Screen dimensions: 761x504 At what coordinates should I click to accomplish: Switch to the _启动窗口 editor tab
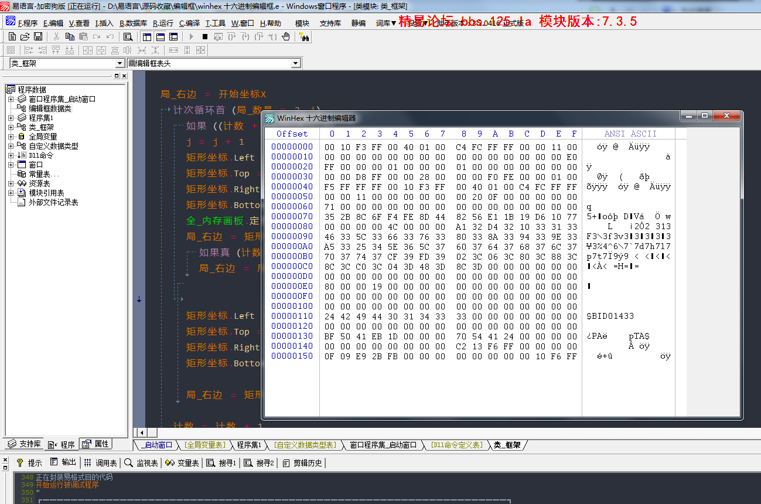coord(157,445)
